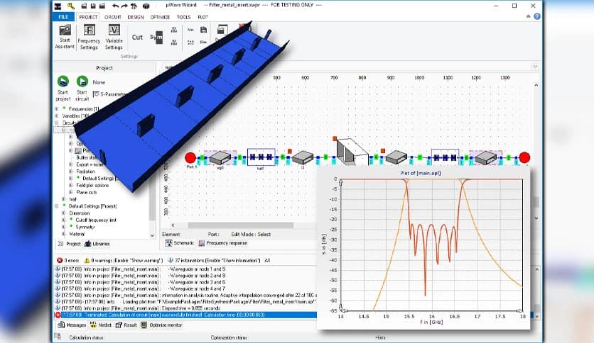Click the help question mark icon
594x343 pixels.
click(x=536, y=16)
